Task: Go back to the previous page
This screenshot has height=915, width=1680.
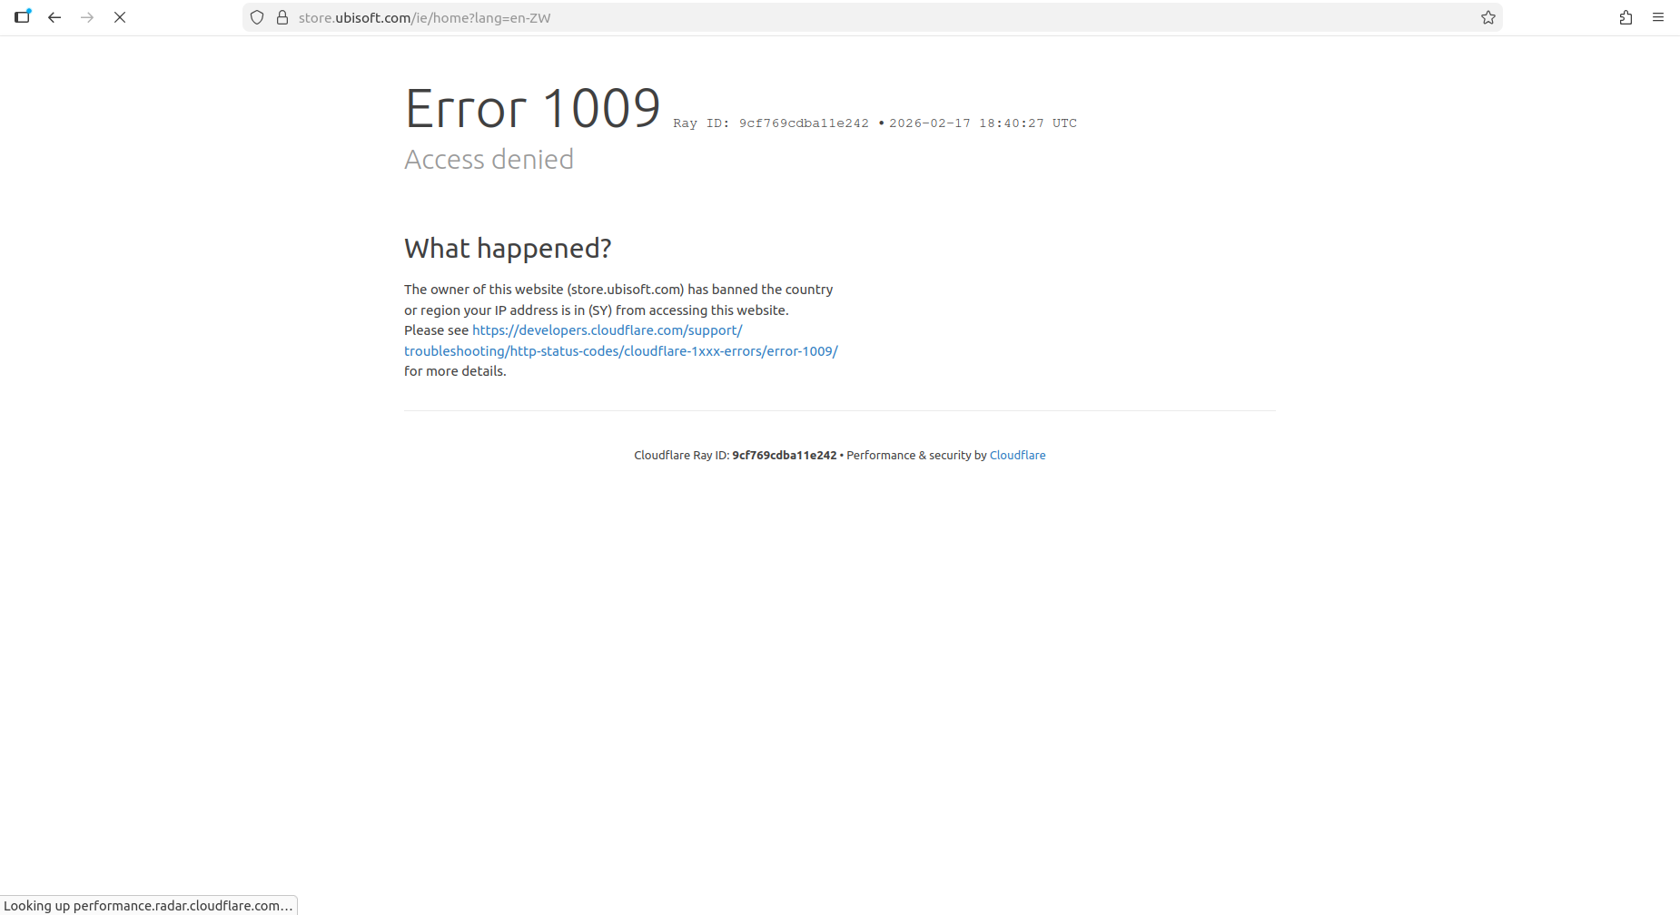Action: click(x=54, y=17)
